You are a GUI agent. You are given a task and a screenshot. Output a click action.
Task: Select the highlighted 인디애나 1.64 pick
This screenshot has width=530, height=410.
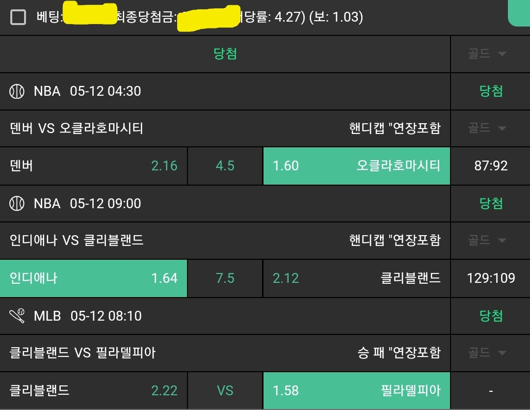(x=93, y=278)
